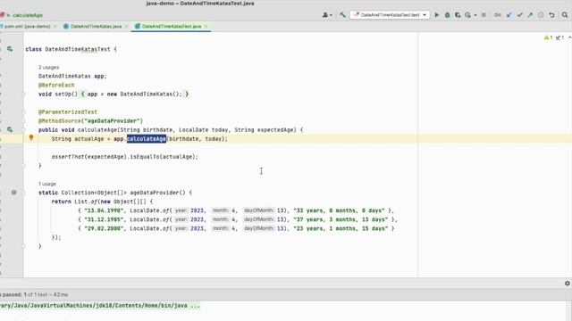The image size is (572, 321).
Task: Open the user account dropdown in toolbar
Action: pyautogui.click(x=327, y=15)
